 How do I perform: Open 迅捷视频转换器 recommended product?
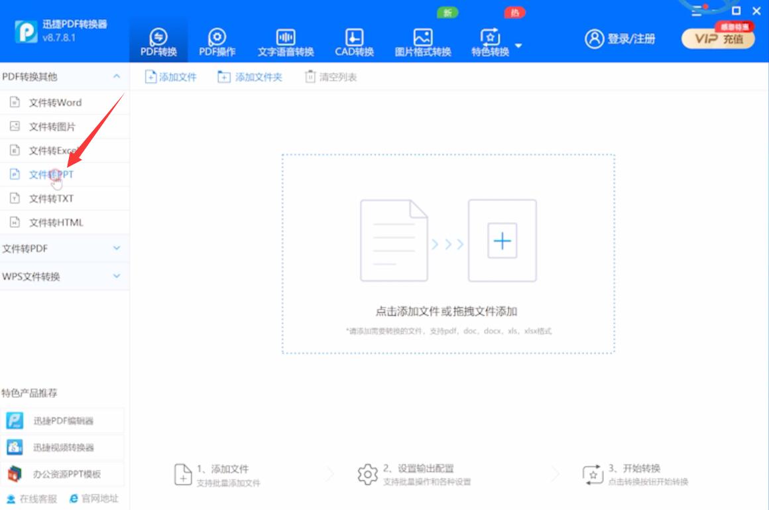coord(62,447)
